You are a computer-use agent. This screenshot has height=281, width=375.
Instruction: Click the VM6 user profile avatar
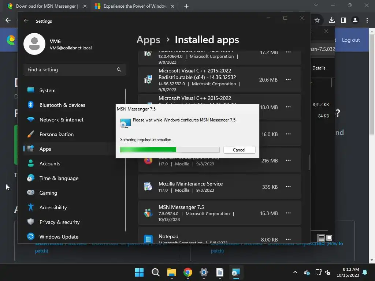(34, 44)
